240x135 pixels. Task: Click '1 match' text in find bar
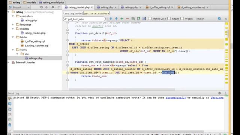tap(200, 19)
